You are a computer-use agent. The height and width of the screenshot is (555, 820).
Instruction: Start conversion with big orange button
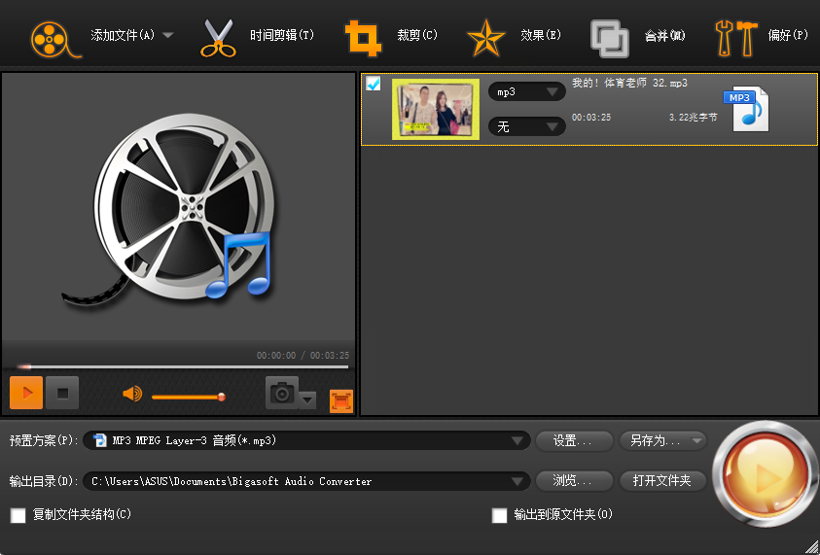tap(766, 474)
